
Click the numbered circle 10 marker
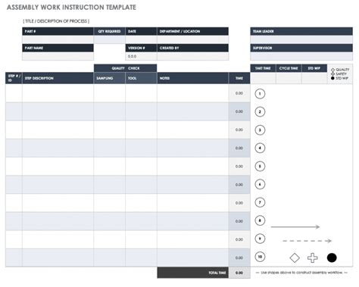pyautogui.click(x=260, y=257)
